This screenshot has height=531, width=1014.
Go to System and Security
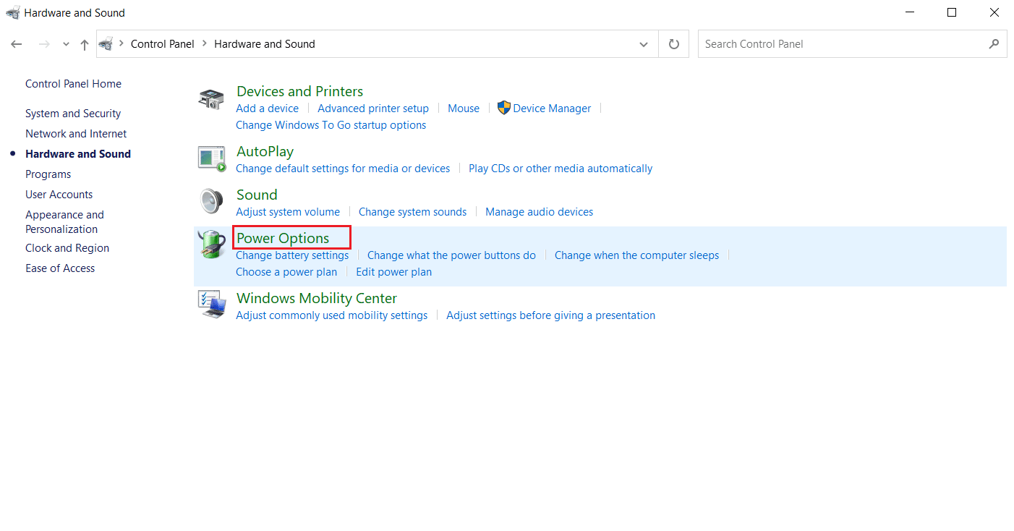[73, 114]
